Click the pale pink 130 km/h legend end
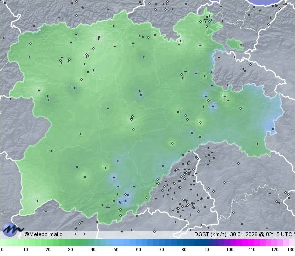The height and width of the screenshot is (256, 295). [292, 242]
